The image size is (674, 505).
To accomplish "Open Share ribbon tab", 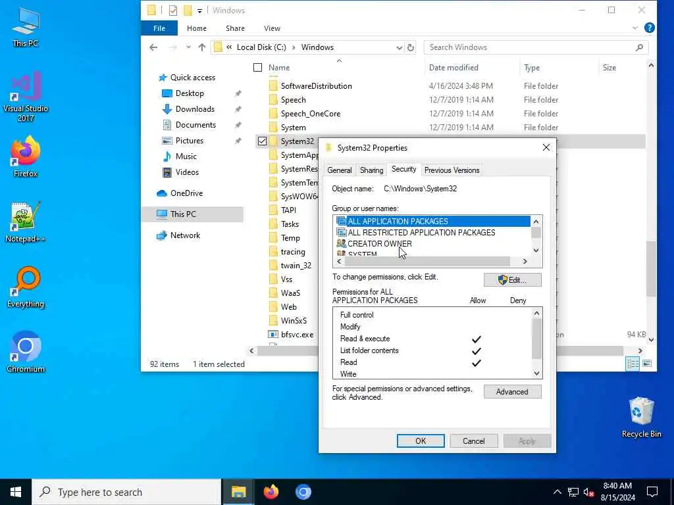I will [x=235, y=28].
